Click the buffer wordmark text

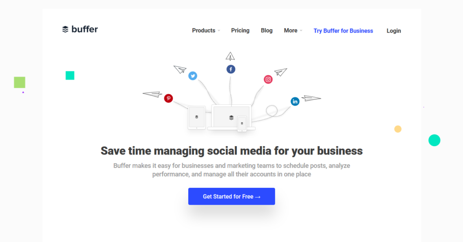point(85,29)
